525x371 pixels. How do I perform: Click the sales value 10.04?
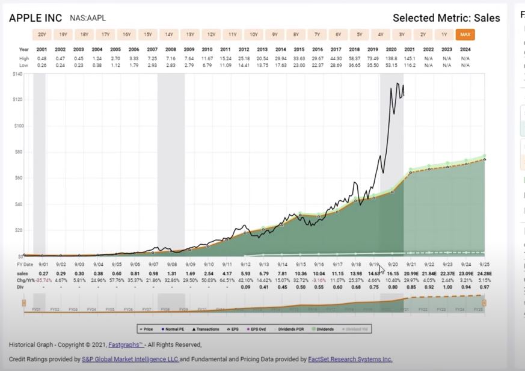tap(319, 274)
